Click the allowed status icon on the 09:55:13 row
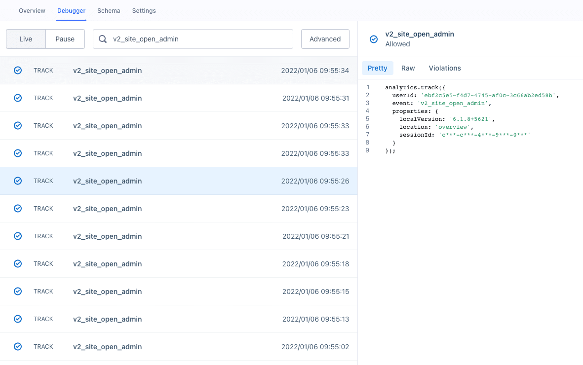 click(x=18, y=319)
